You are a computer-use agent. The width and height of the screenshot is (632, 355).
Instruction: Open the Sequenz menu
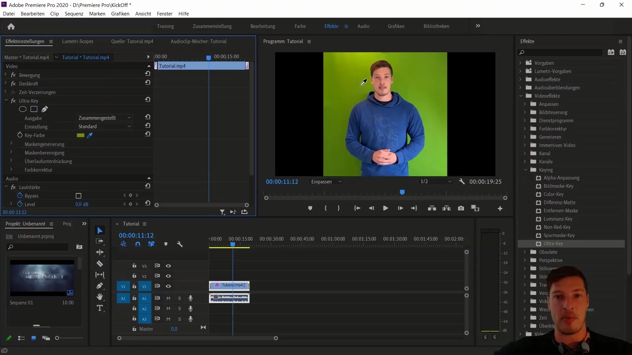(74, 14)
